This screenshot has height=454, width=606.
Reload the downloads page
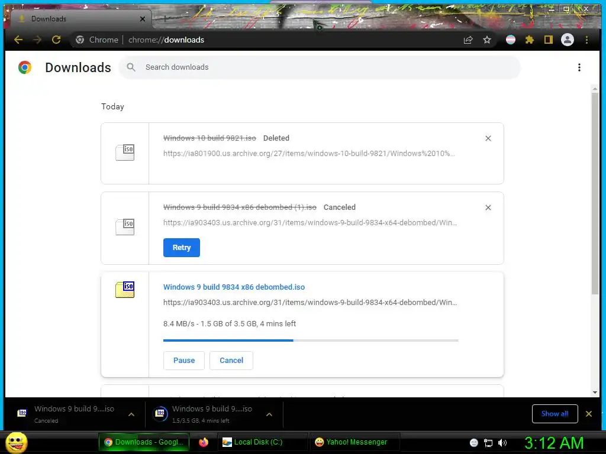56,40
